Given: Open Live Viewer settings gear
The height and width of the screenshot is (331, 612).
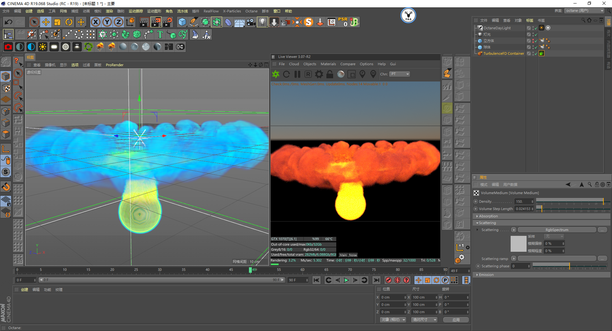Looking at the screenshot, I should point(319,74).
